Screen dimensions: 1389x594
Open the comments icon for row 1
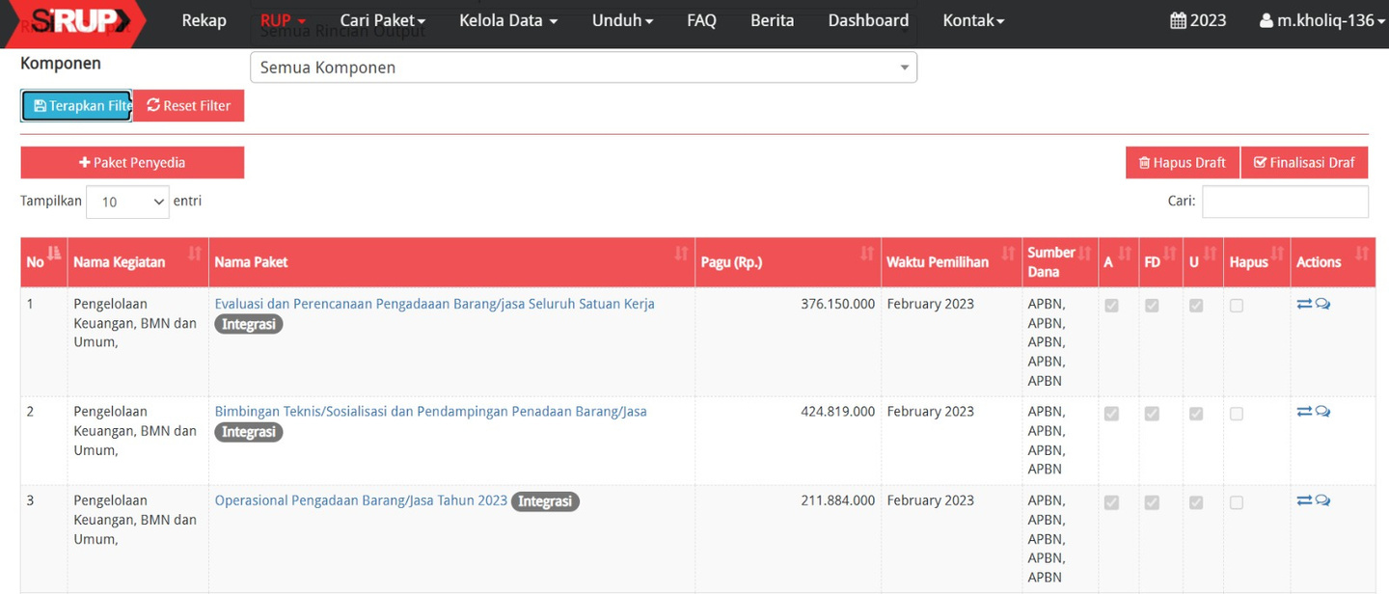click(x=1322, y=304)
